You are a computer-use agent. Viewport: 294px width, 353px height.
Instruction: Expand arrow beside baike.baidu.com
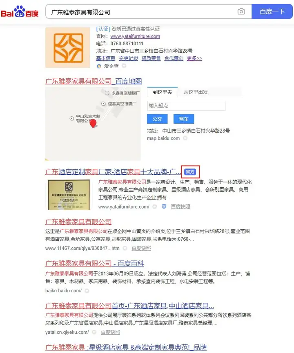[x=87, y=291]
